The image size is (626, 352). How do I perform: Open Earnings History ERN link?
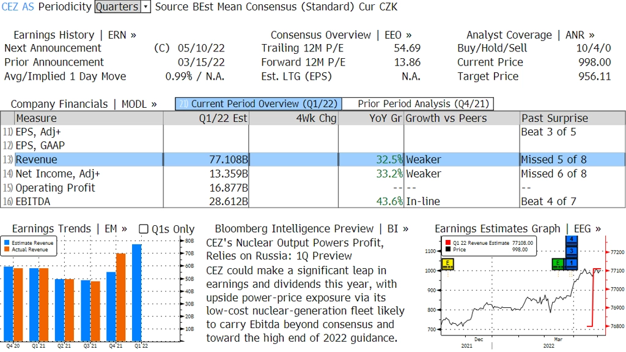(75, 36)
